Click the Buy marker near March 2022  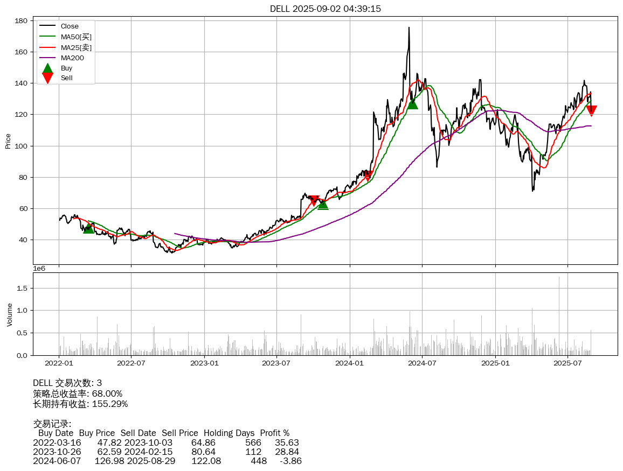click(x=88, y=228)
